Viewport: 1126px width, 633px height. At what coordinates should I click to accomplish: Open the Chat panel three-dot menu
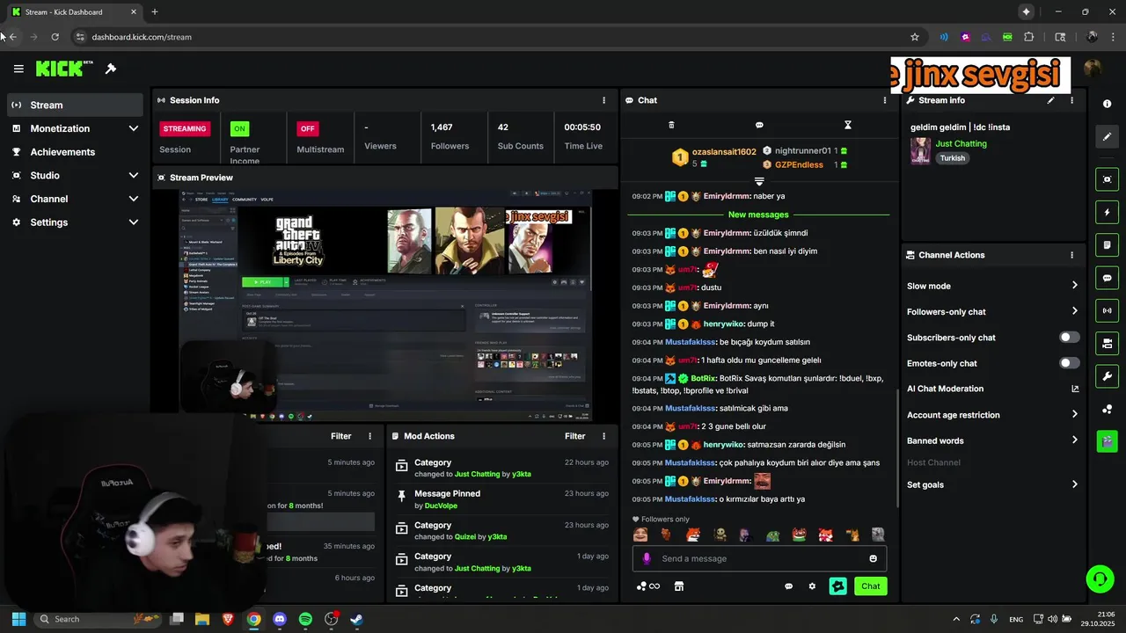pos(885,100)
